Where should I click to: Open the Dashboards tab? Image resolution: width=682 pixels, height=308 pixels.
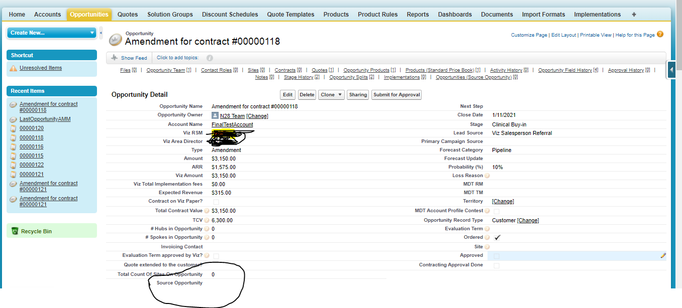pos(455,15)
